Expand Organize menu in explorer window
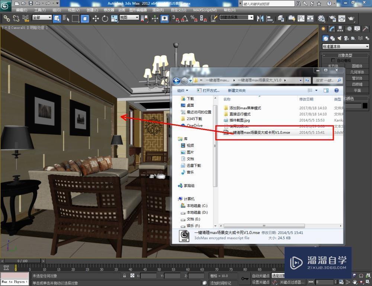The height and width of the screenshot is (286, 372). (183, 91)
